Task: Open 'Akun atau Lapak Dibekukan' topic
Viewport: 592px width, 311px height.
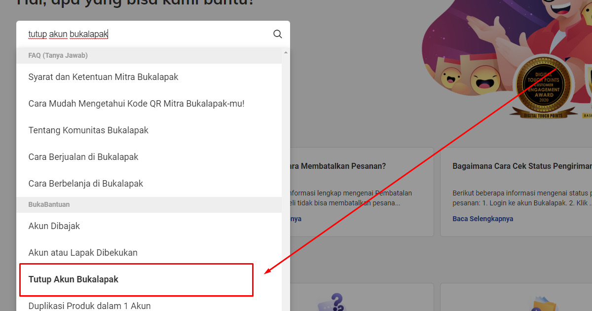Action: (149, 253)
